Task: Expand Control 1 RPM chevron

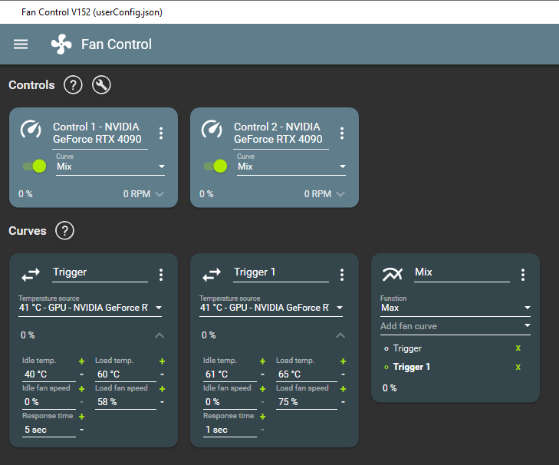Action: pos(159,194)
